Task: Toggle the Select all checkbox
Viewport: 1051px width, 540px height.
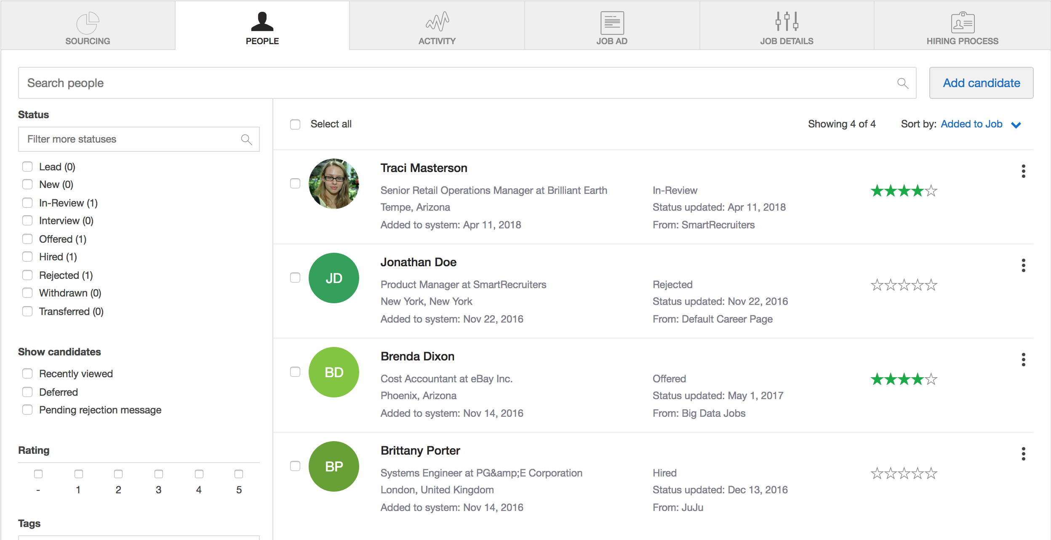Action: click(x=295, y=124)
